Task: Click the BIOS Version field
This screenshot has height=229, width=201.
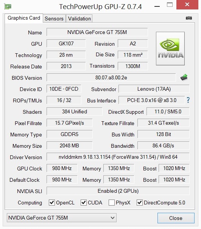Action: click(111, 77)
